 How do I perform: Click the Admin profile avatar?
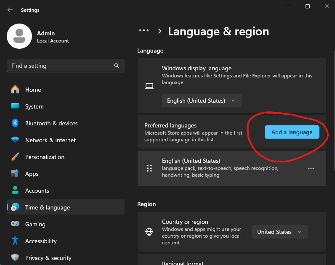coord(19,36)
